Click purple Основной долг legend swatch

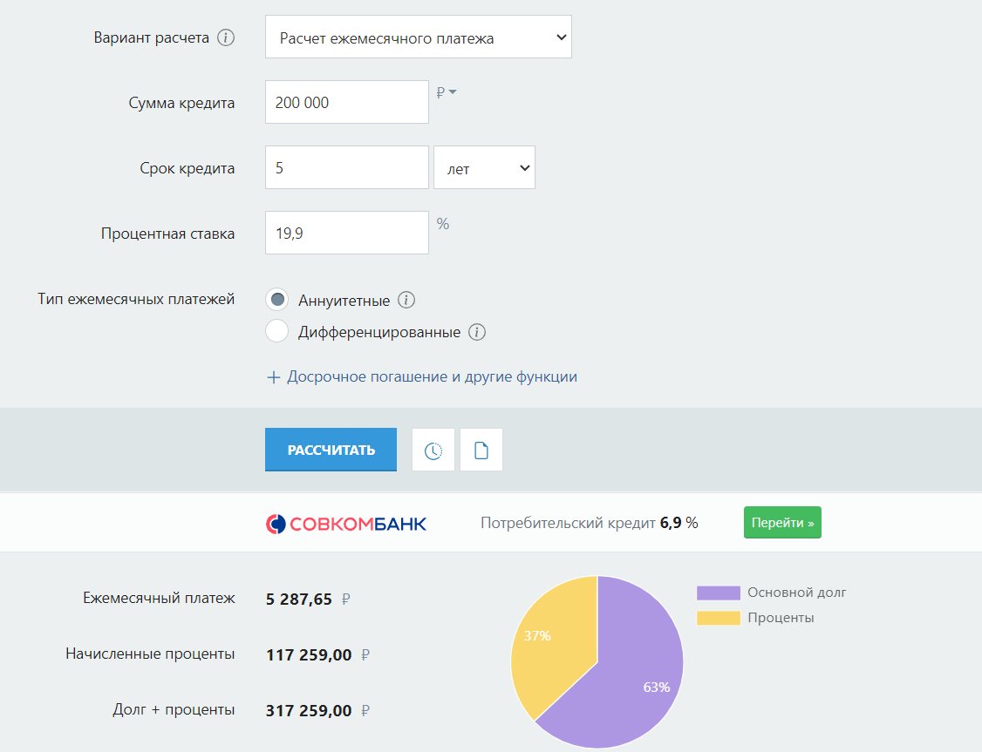click(719, 593)
